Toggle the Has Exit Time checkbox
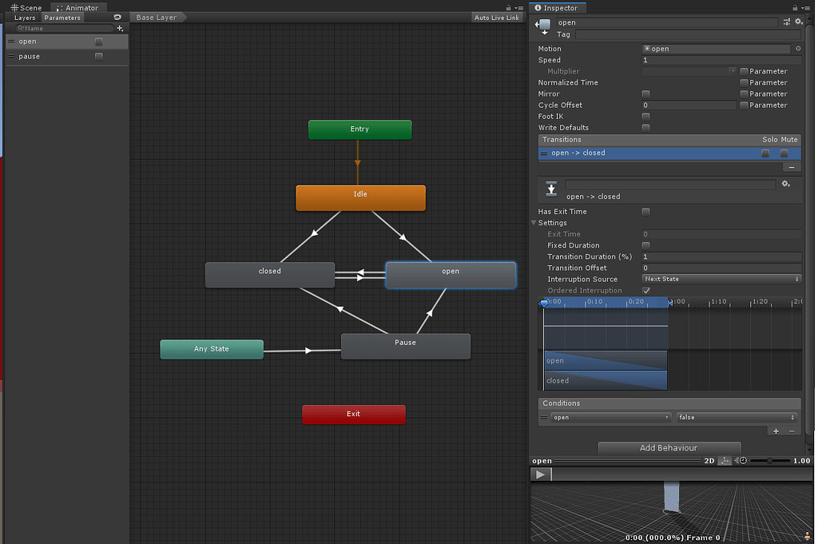This screenshot has width=818, height=544. (645, 211)
